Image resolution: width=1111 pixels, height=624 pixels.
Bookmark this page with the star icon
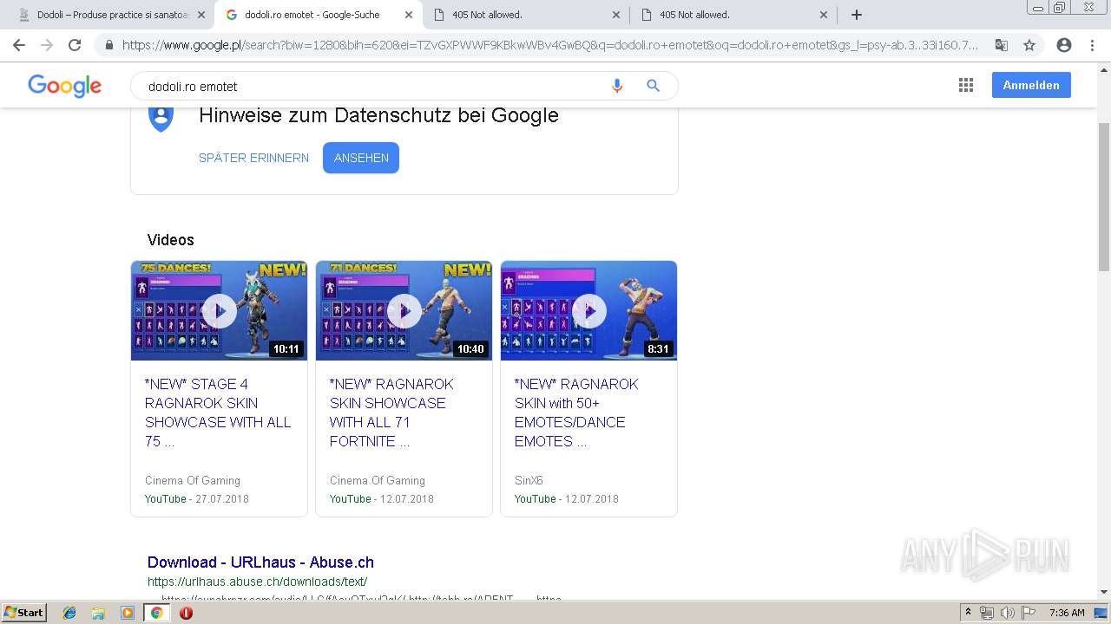[1029, 45]
